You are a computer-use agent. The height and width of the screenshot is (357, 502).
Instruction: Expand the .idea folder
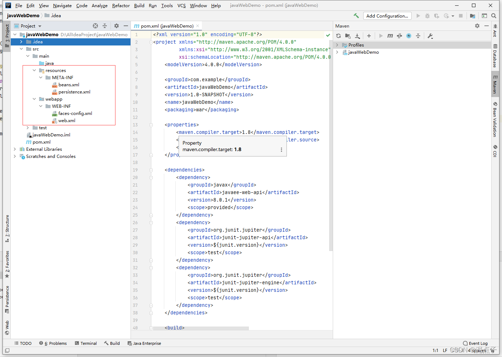[21, 42]
